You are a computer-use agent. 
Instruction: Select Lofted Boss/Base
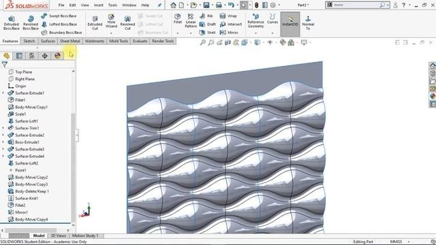click(x=59, y=24)
